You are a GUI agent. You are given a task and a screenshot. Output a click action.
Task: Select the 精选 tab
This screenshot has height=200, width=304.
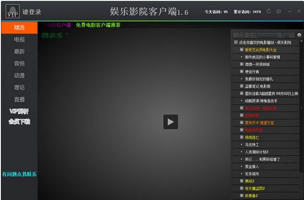coord(19,28)
